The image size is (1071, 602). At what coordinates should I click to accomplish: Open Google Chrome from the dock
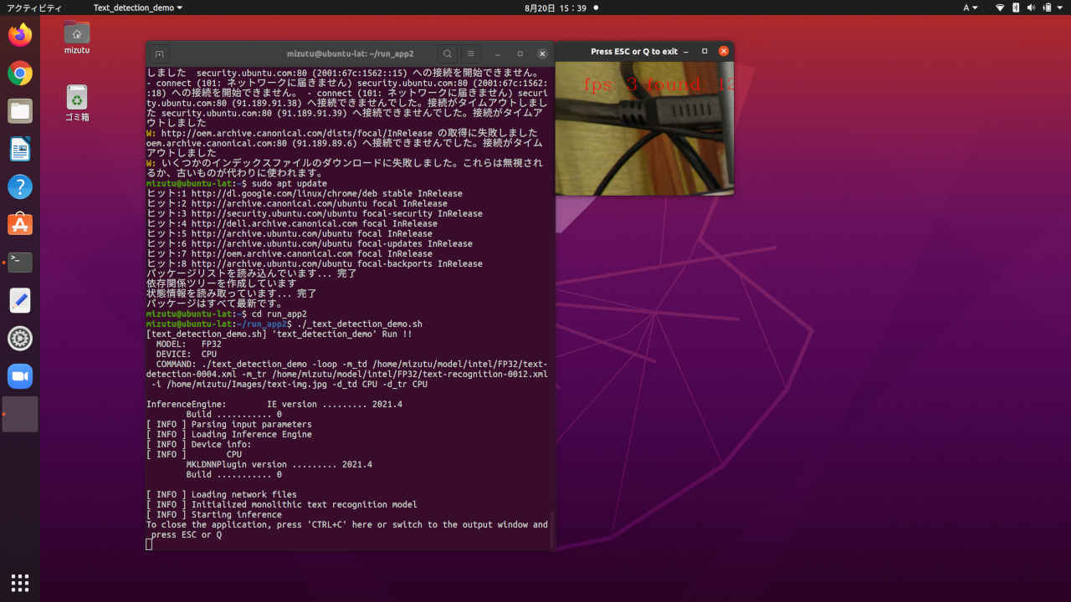20,74
